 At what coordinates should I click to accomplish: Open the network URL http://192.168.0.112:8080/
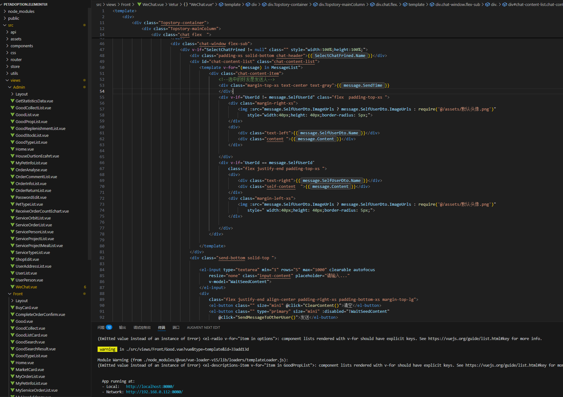tap(154, 392)
